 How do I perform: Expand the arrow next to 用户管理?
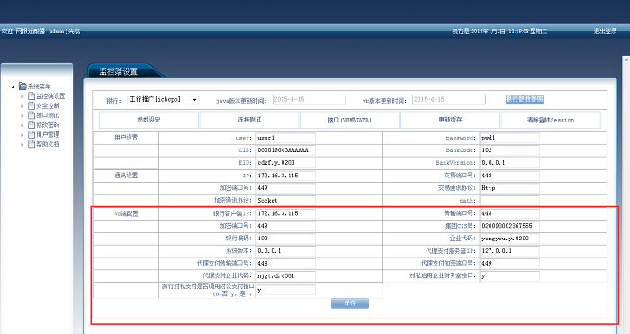click(x=22, y=135)
